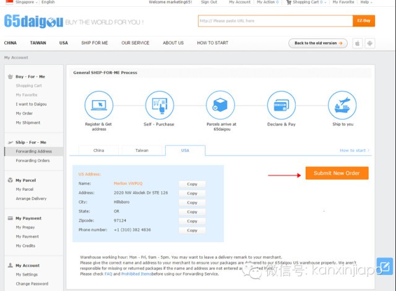Open Forwarding Orders in sidebar
396x291 pixels.
click(x=33, y=161)
